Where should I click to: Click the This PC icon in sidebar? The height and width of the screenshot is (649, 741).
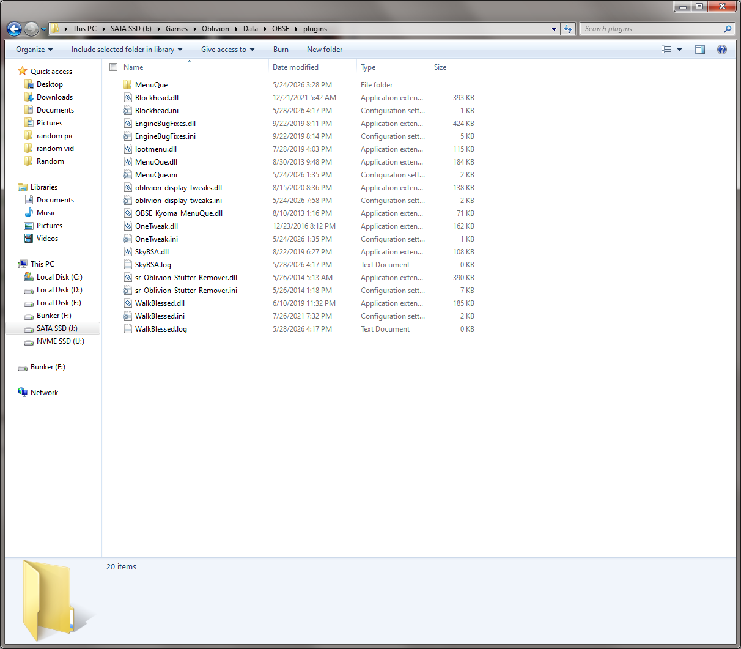[x=23, y=264]
